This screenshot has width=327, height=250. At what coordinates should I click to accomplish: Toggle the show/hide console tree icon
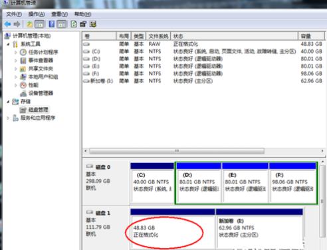[x=40, y=24]
